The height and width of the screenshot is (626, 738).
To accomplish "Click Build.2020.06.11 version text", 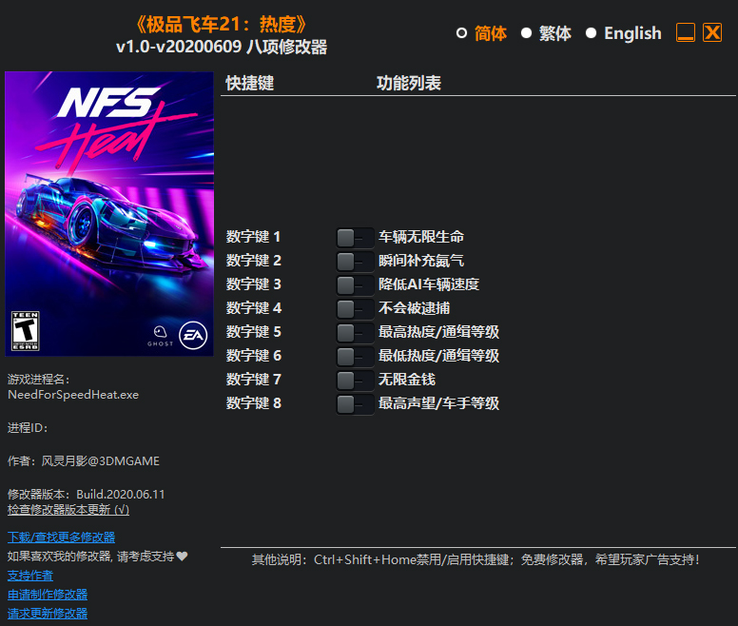I will click(x=121, y=494).
